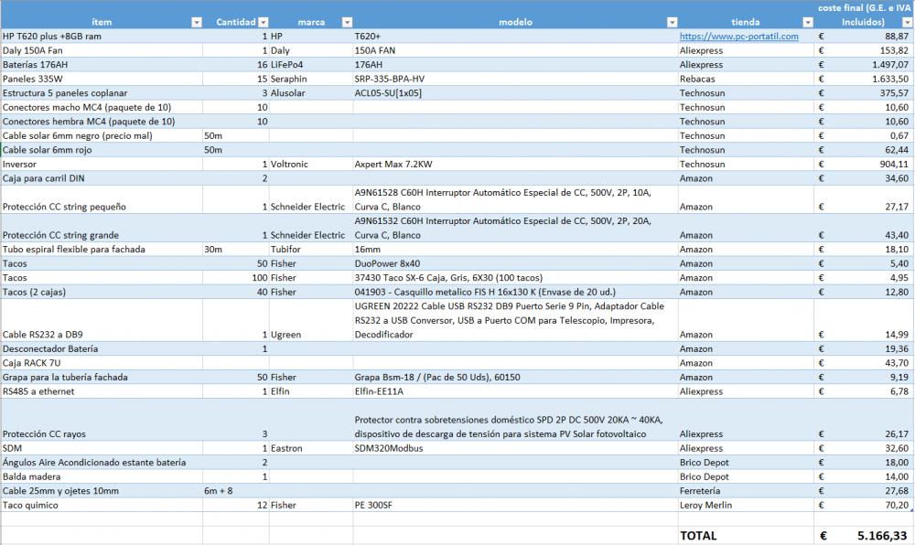
Task: Select 'Grapa para la tubería fachada' cell
Action: pos(102,377)
